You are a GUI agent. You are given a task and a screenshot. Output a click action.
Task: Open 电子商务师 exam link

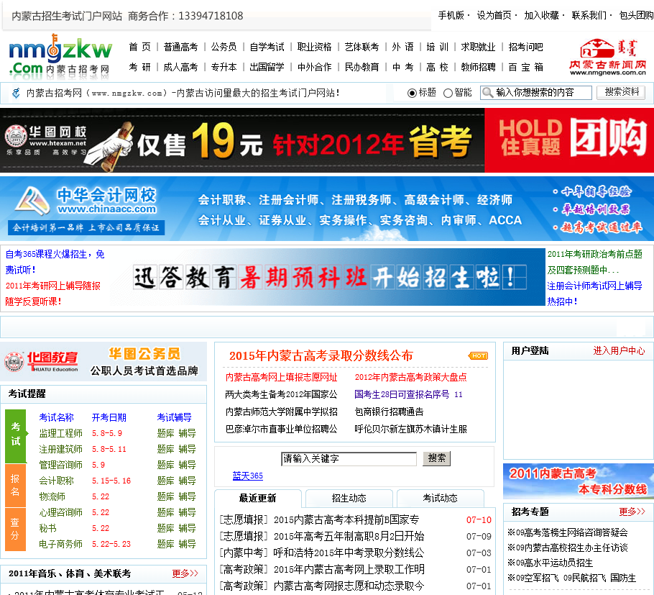pyautogui.click(x=60, y=544)
